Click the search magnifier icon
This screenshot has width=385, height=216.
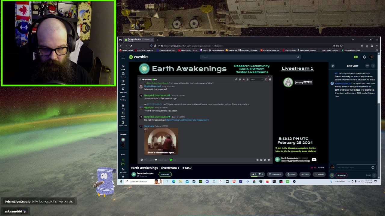298,57
